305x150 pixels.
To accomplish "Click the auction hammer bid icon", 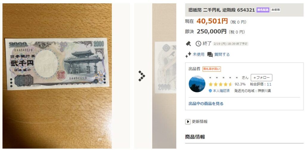I will coord(188,44).
